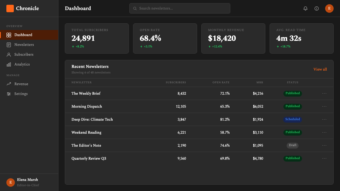Click the Newsletters document icon

coord(9,45)
